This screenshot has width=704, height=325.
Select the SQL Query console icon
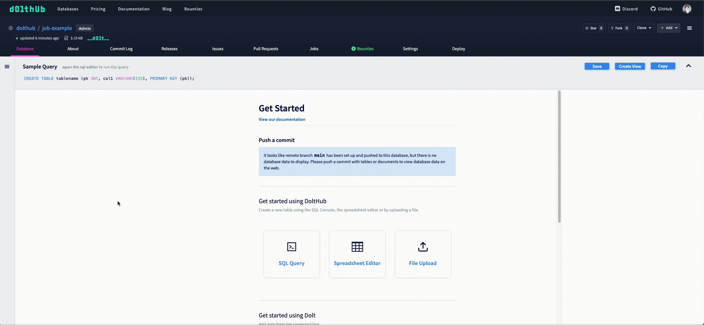point(291,247)
